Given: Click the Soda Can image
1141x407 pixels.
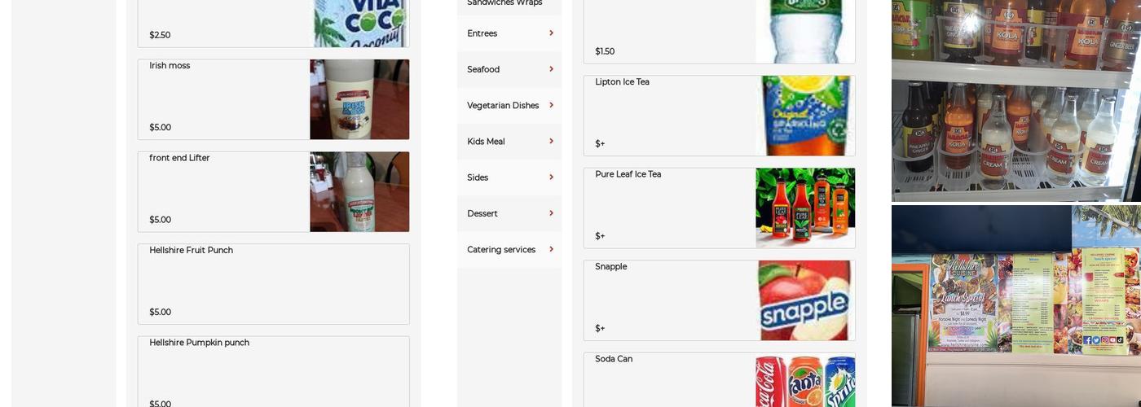Looking at the screenshot, I should point(805,380).
